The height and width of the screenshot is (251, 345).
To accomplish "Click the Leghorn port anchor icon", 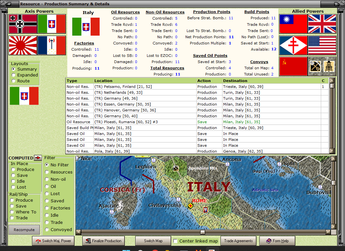I will coord(154,160).
